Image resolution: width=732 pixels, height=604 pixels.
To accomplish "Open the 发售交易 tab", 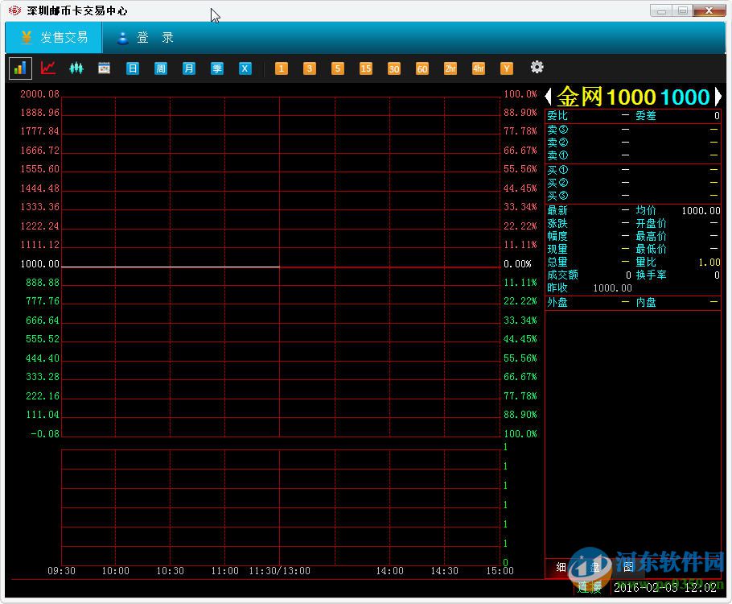I will coord(54,37).
